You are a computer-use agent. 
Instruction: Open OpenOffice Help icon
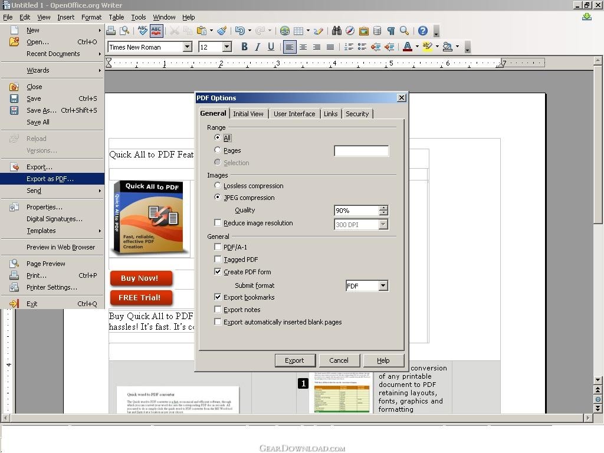(422, 31)
